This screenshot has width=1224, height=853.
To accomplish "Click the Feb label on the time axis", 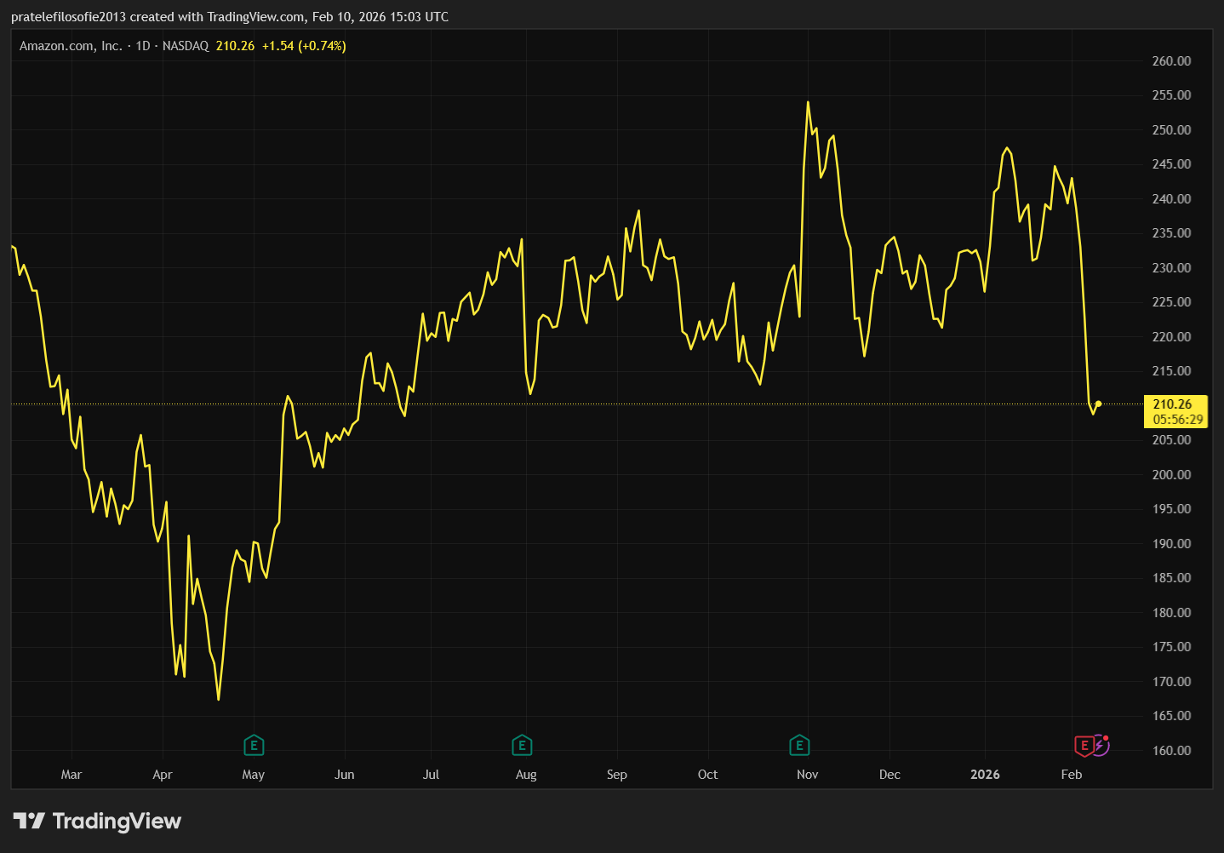I will [1072, 775].
